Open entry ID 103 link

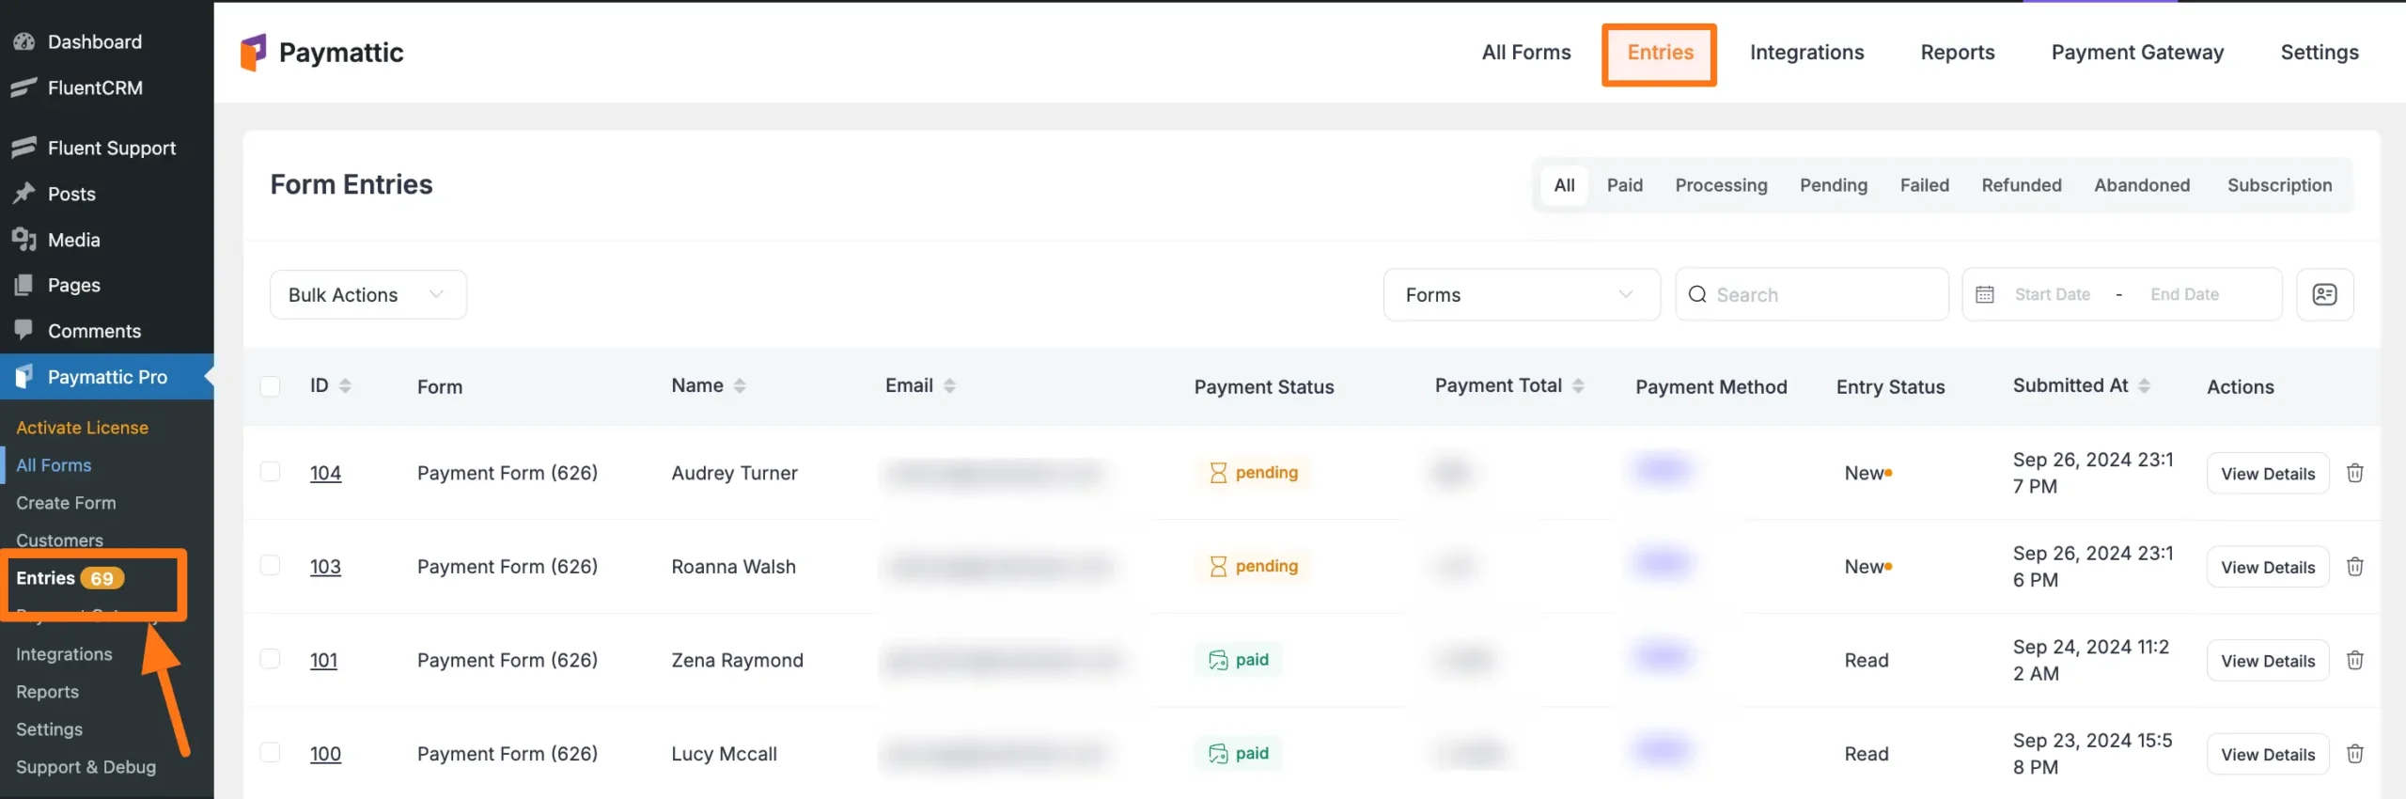click(x=325, y=567)
